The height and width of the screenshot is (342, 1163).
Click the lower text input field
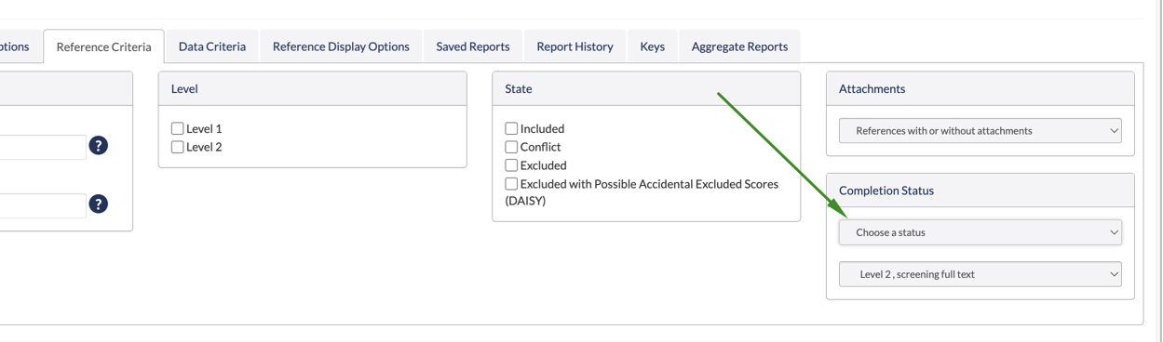point(43,204)
